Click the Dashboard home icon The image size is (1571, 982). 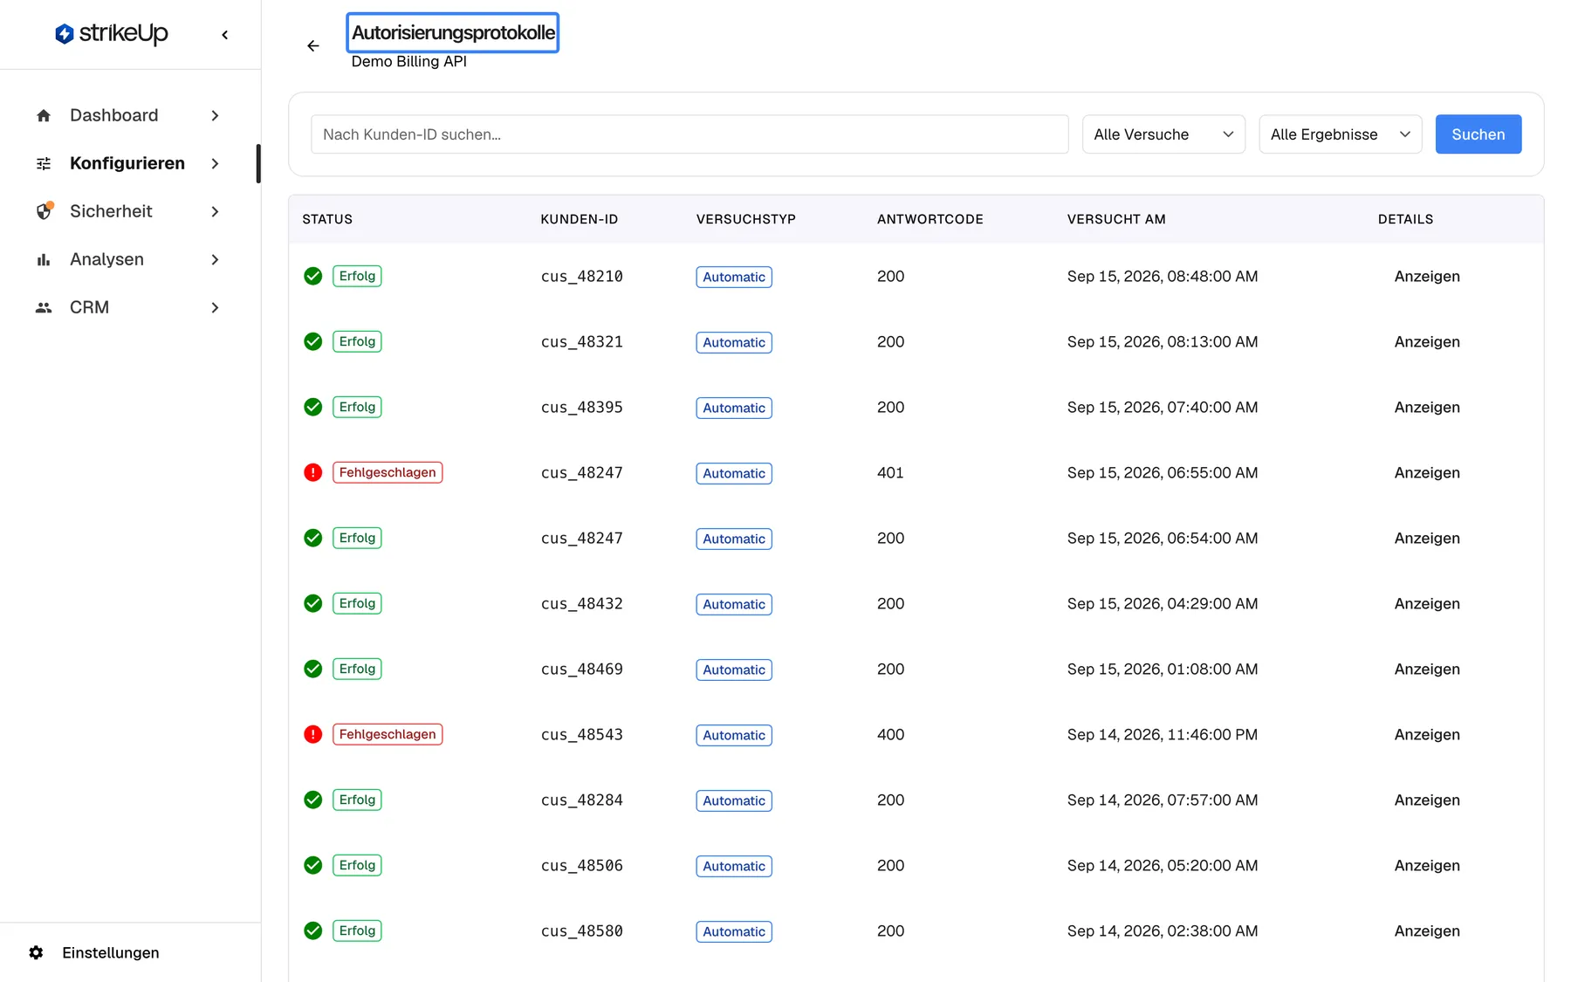44,115
